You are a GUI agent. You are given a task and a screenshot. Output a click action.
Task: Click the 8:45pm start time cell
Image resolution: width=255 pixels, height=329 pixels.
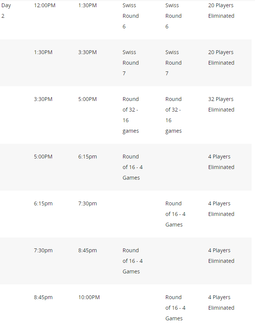[43, 297]
